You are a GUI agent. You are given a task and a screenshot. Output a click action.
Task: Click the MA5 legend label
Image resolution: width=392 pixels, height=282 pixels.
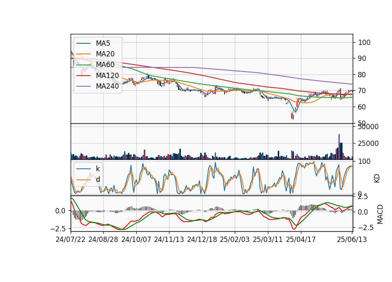click(103, 43)
